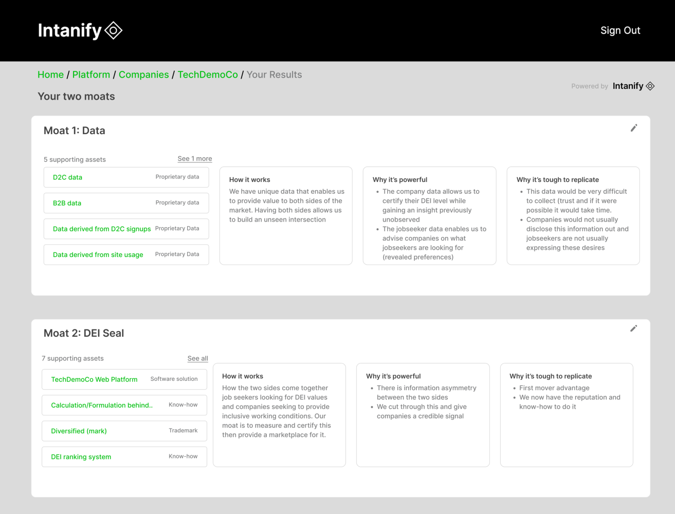Open the TechDemoCo breadcrumb link
Viewport: 675px width, 514px height.
tap(208, 75)
